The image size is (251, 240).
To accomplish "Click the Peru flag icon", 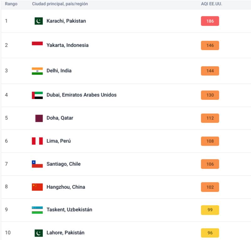I will 37,141.
